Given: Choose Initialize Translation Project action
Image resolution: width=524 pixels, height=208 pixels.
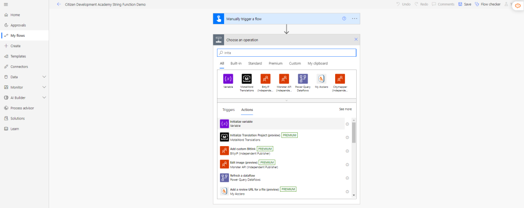Looking at the screenshot, I should point(282,137).
